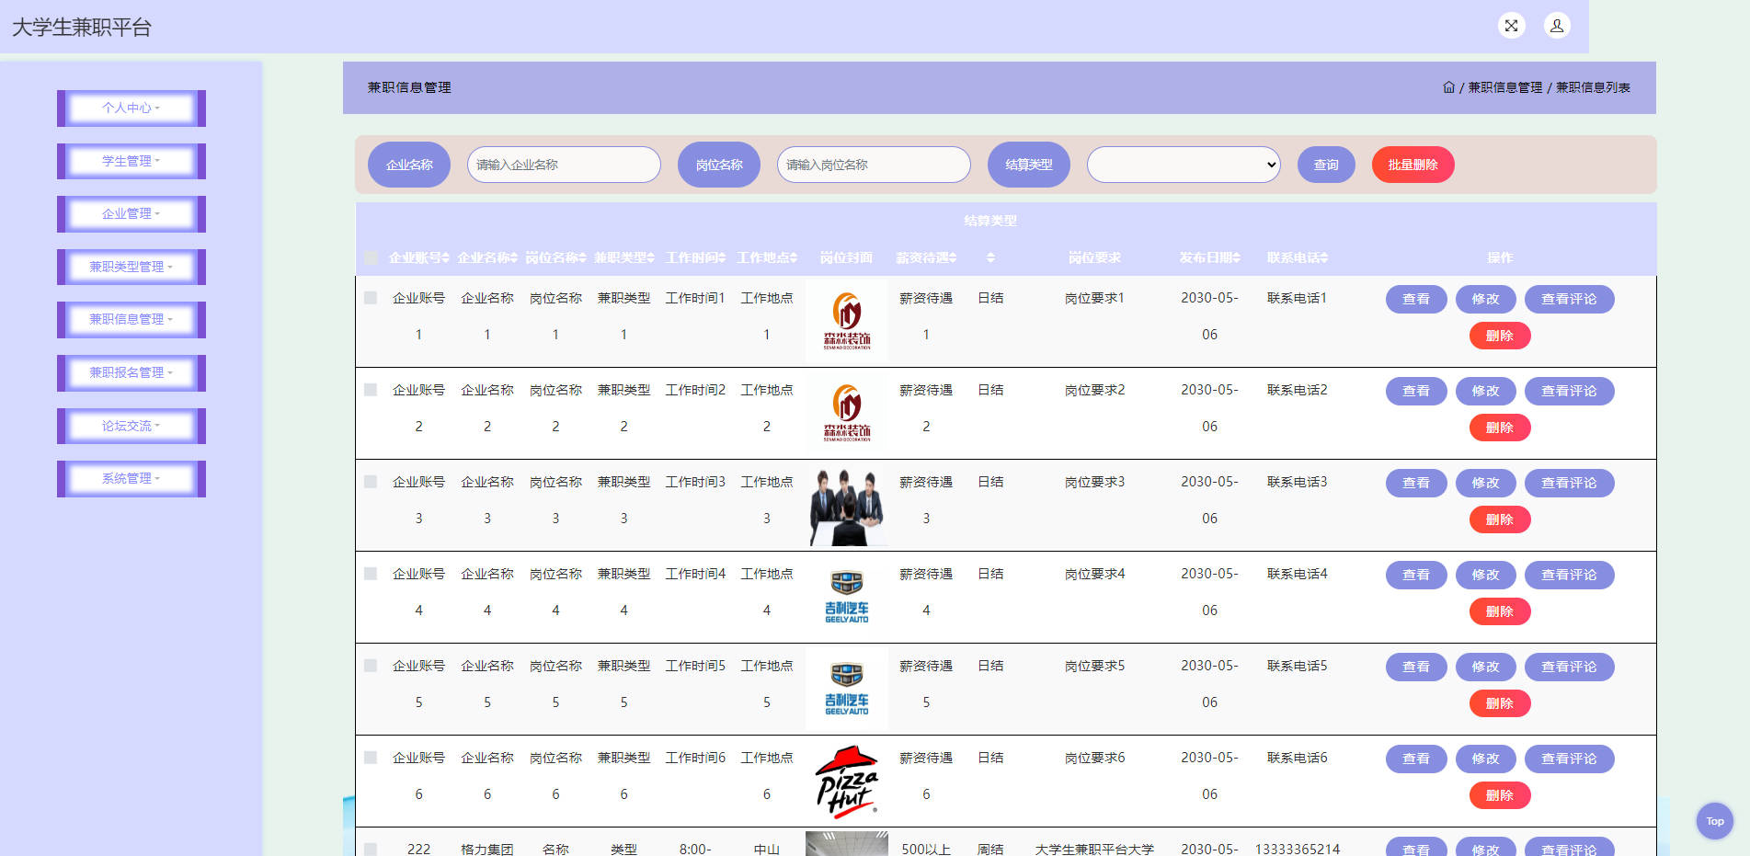Open the Geely Auto cover image in row 4
Viewport: 1750px width, 856px height.
(847, 597)
